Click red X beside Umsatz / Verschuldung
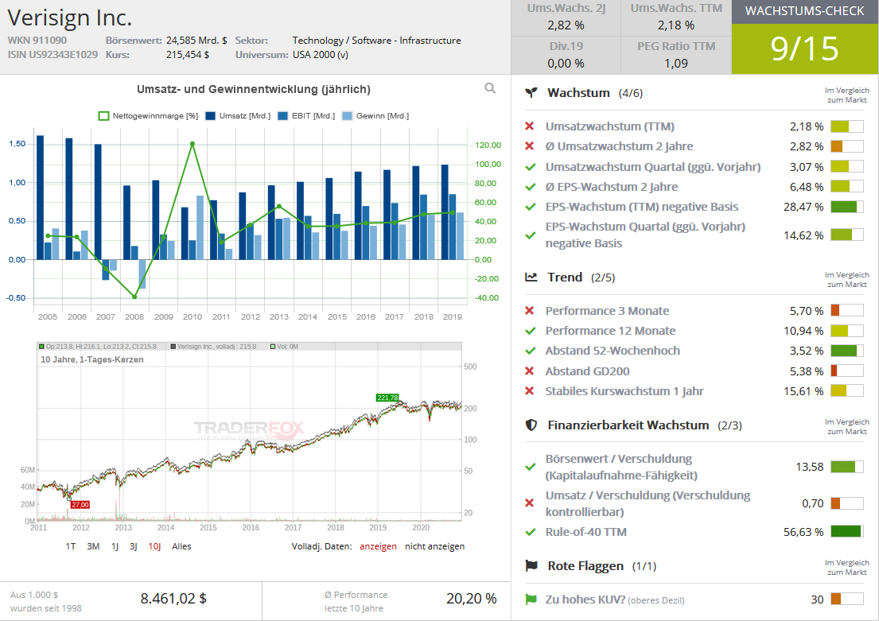The width and height of the screenshot is (879, 621). point(529,503)
